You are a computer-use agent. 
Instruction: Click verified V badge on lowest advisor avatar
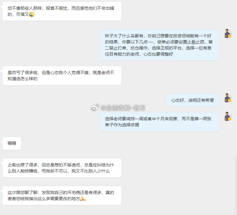230,119
